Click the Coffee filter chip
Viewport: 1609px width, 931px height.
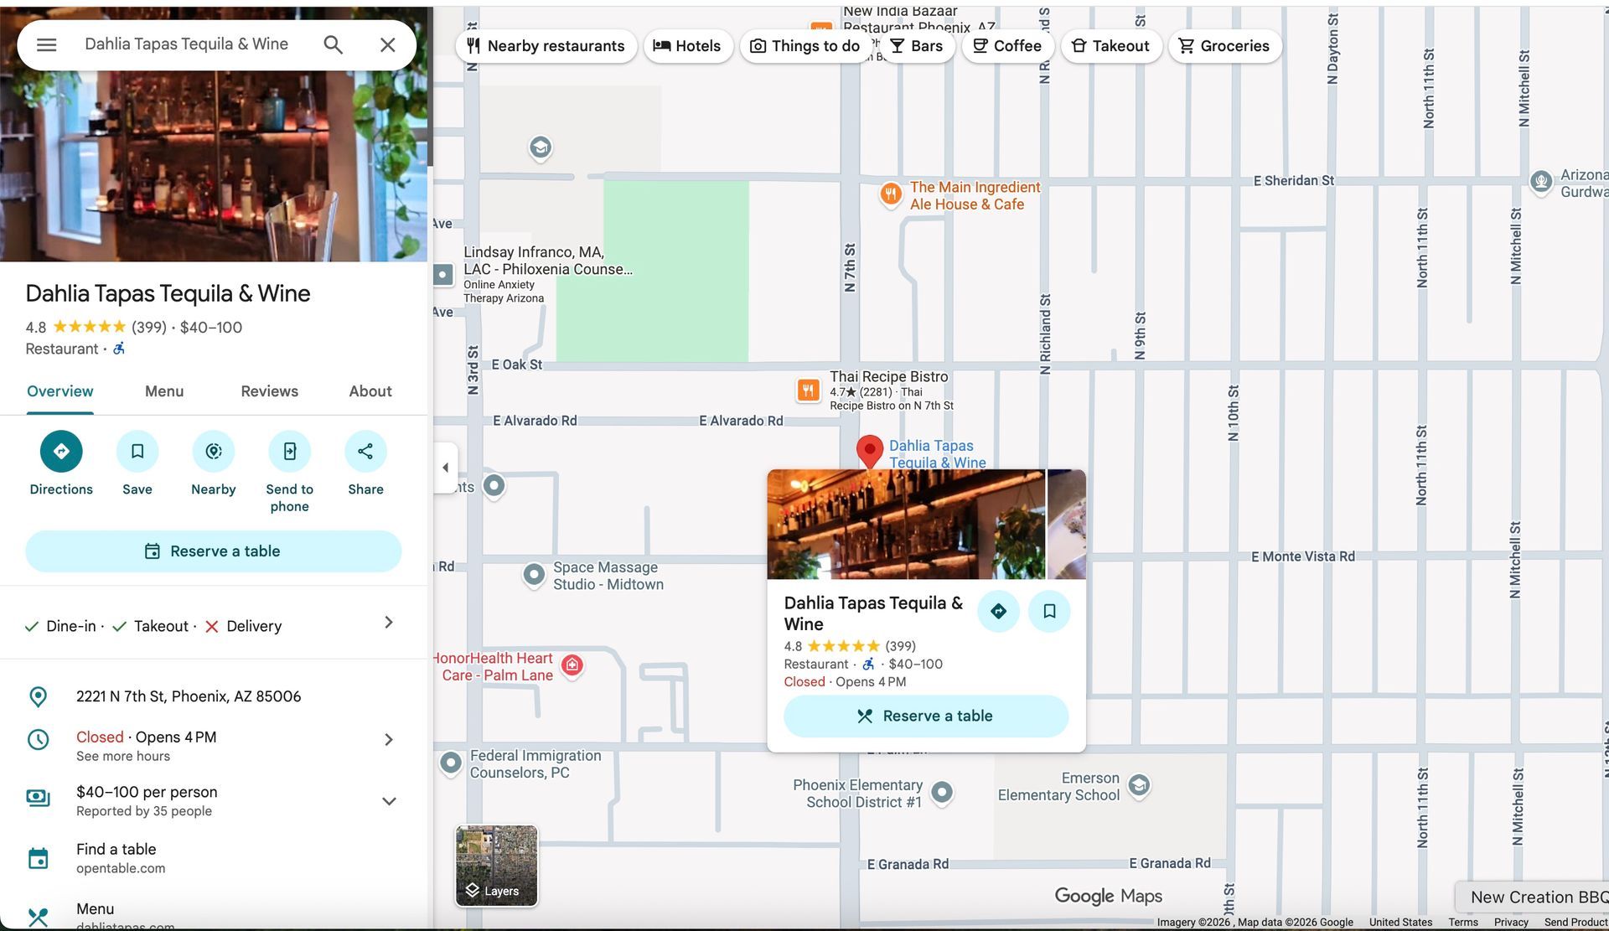click(1007, 46)
